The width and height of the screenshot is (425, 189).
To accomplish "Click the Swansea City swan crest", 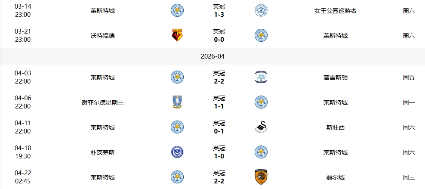I will pos(261,127).
